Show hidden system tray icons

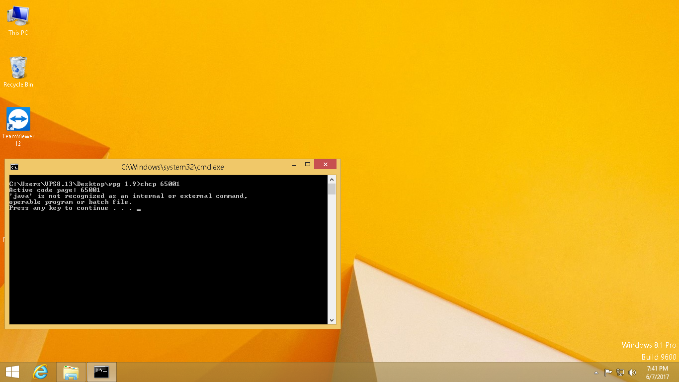[x=596, y=373]
